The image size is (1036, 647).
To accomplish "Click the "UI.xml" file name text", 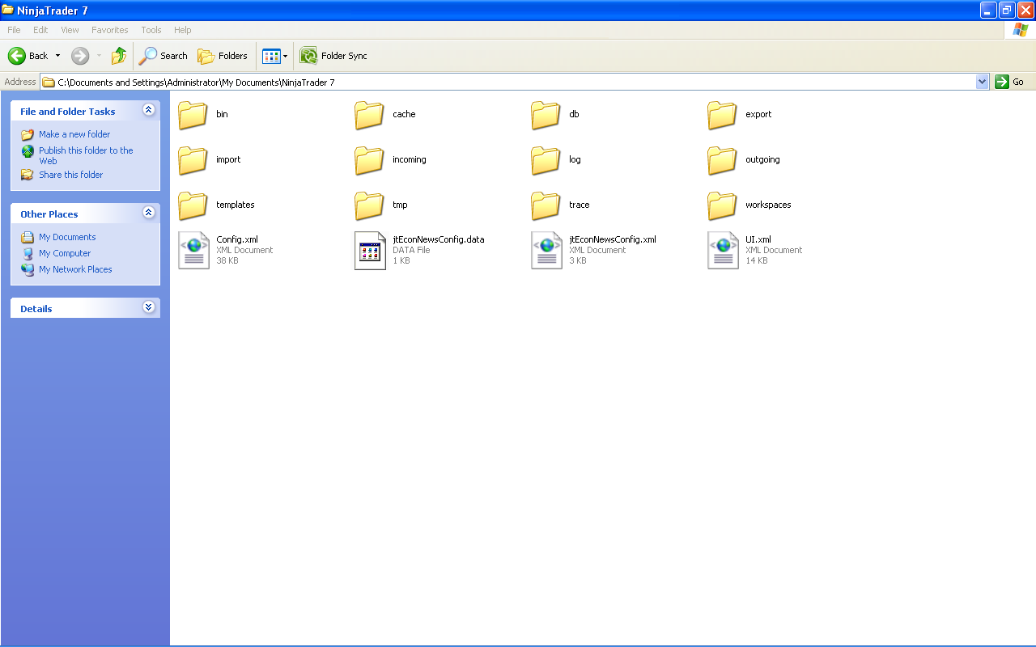I will point(758,239).
